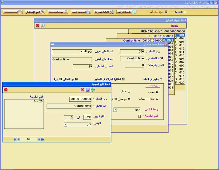
Task: Check the يظهر في الطلب checkbox
Action: pyautogui.click(x=161, y=79)
